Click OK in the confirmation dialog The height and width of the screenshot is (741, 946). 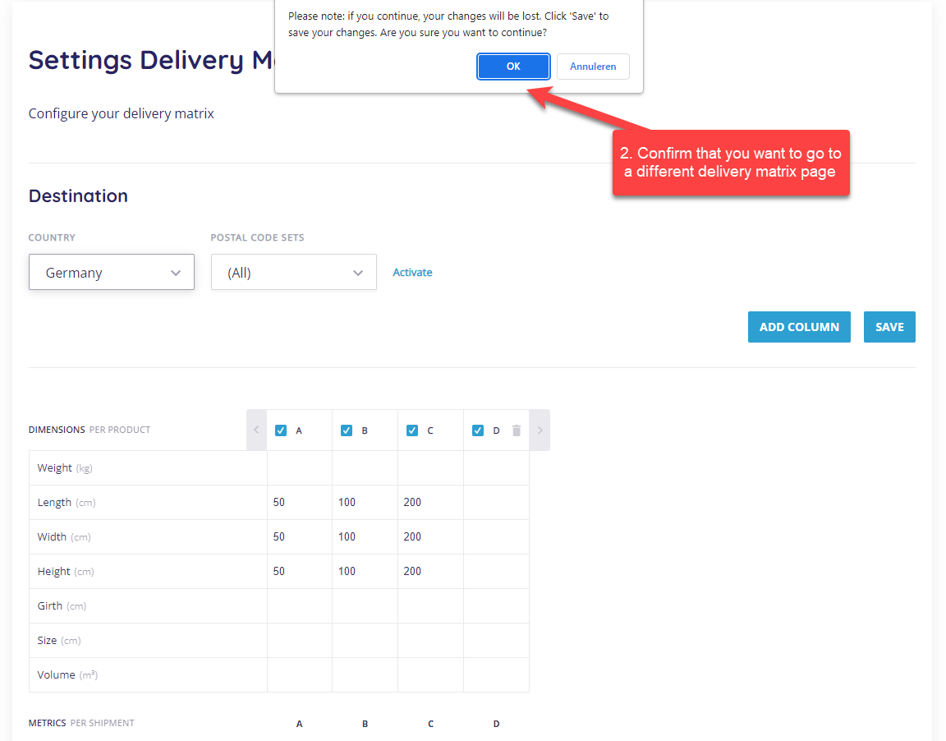point(512,67)
